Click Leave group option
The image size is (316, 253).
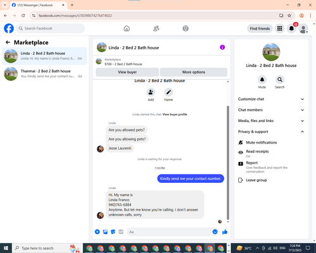point(257,180)
